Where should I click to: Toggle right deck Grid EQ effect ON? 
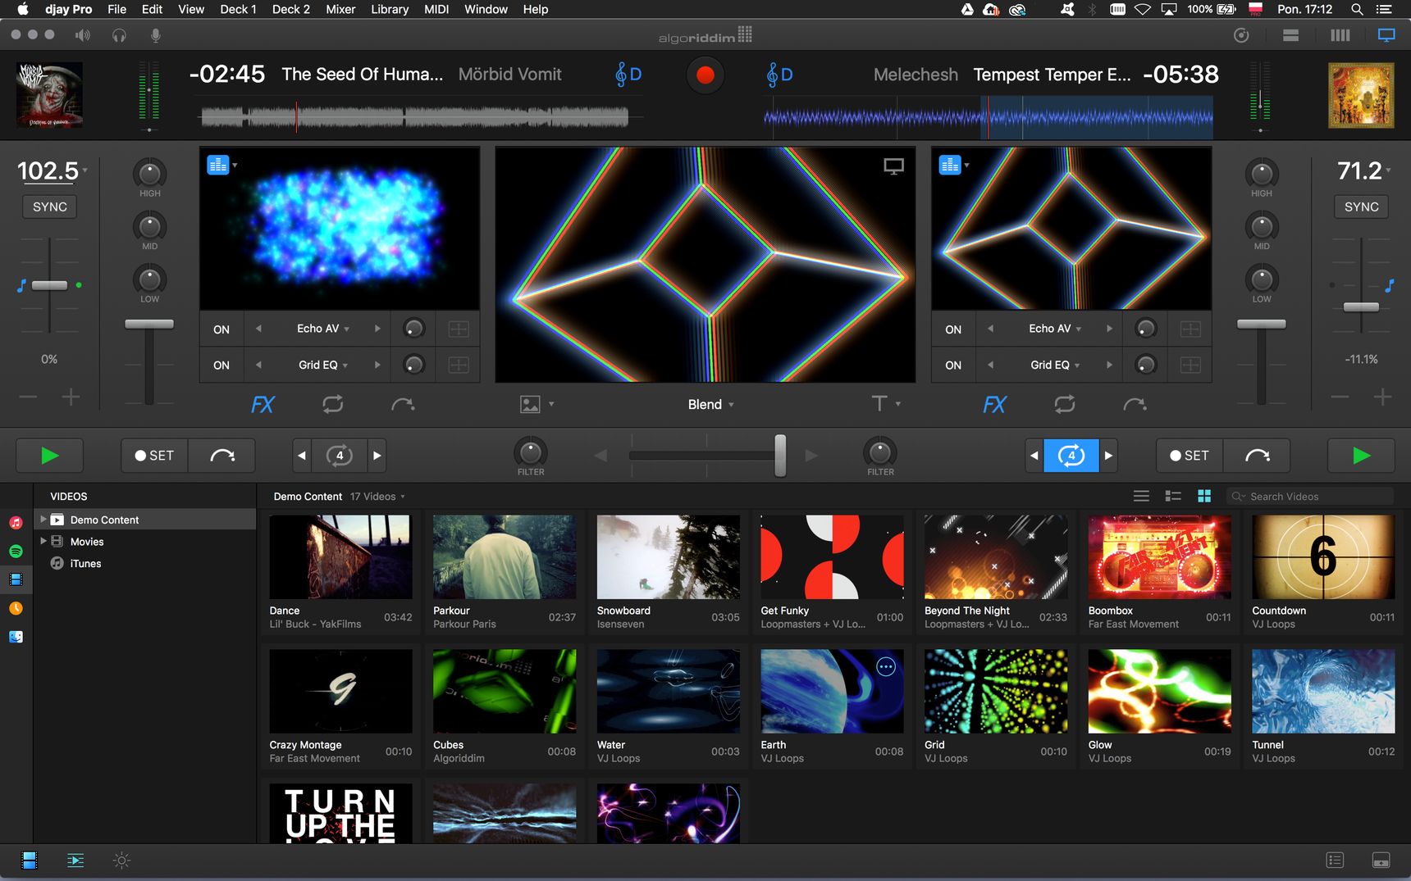[953, 366]
